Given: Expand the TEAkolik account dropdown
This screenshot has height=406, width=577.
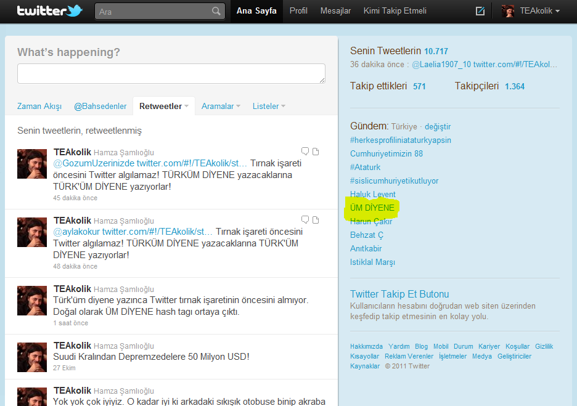Looking at the screenshot, I should 557,12.
